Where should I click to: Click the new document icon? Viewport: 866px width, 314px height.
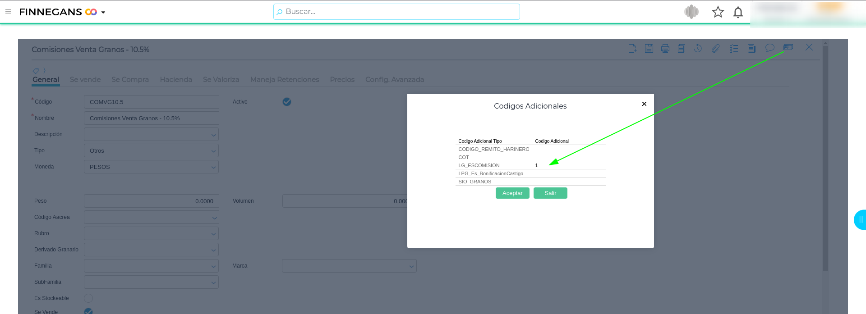pos(632,48)
